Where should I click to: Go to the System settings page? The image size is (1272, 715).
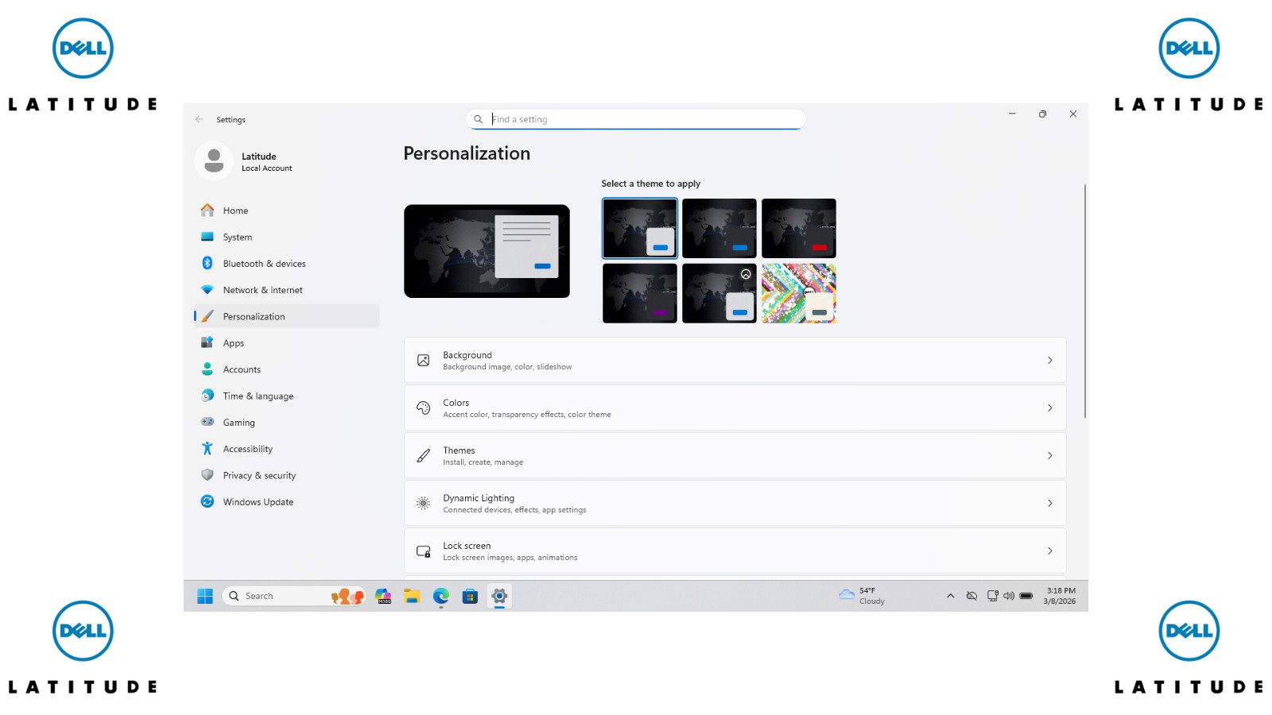tap(286, 237)
